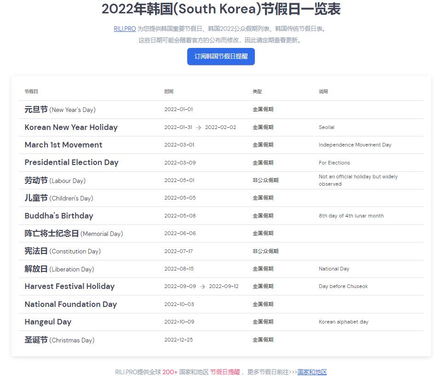Click the 类型 column header
The image size is (443, 377).
(257, 91)
